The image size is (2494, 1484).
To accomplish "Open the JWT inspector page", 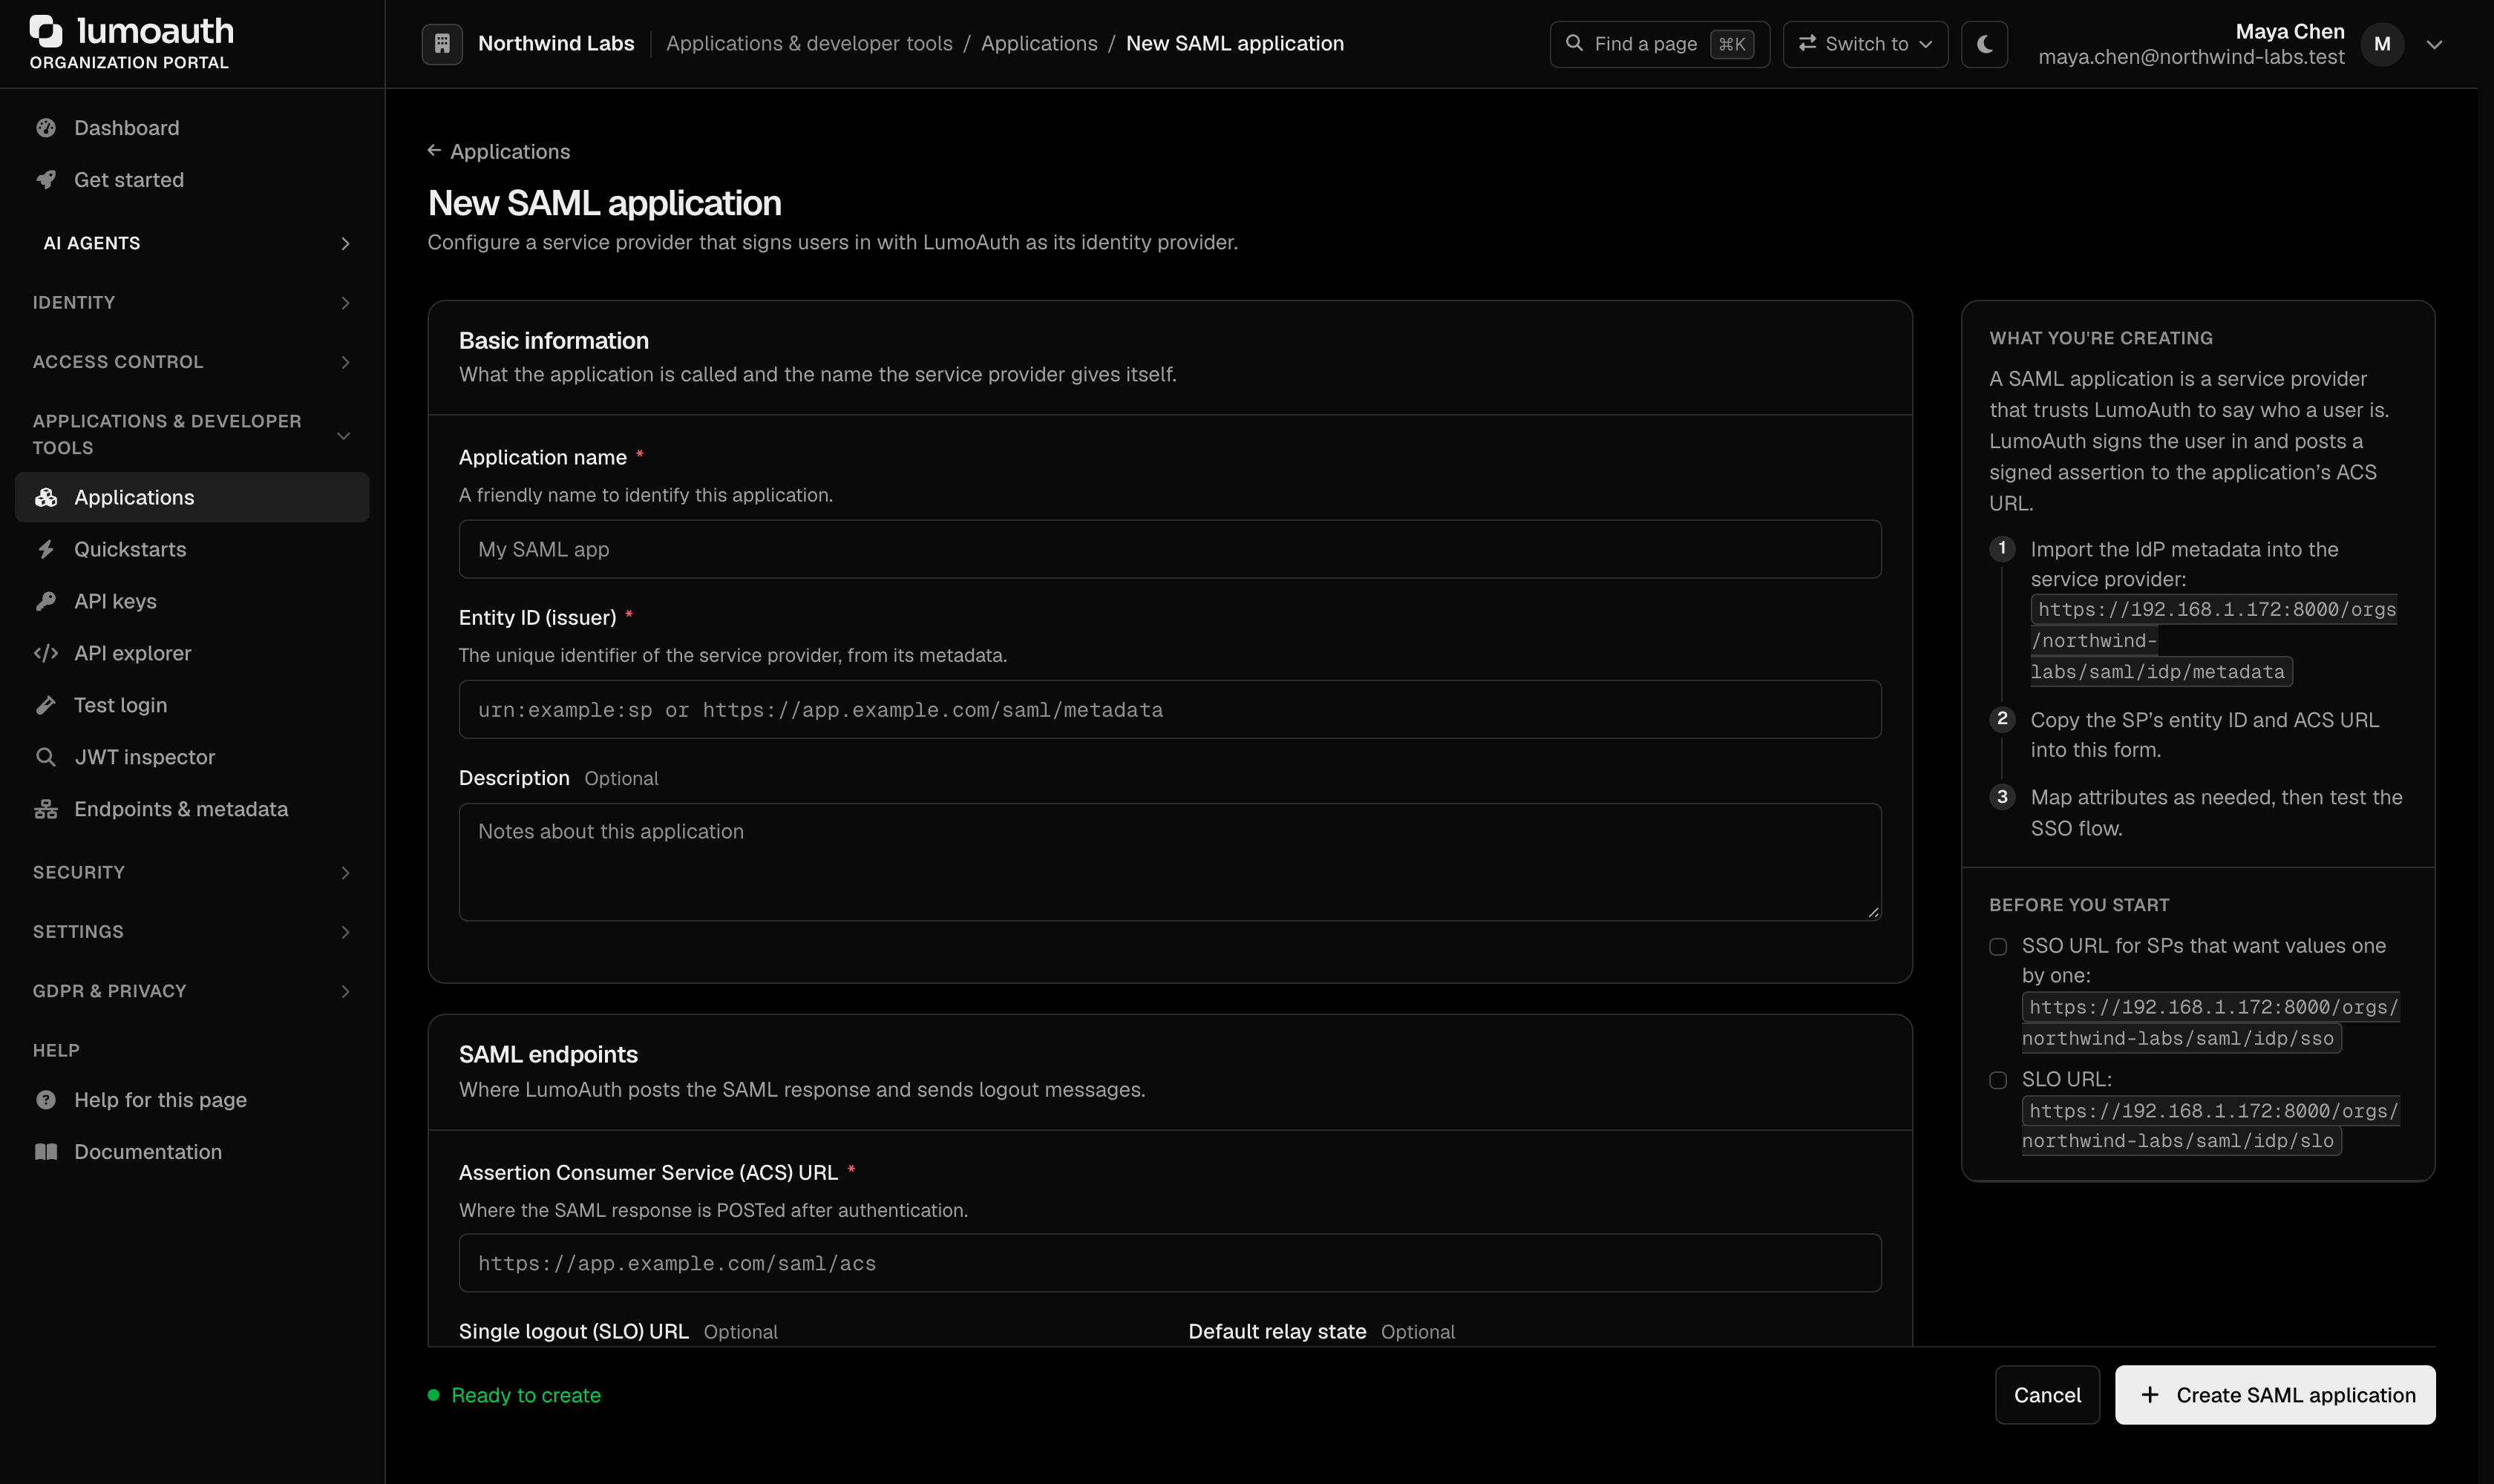I will (192, 758).
